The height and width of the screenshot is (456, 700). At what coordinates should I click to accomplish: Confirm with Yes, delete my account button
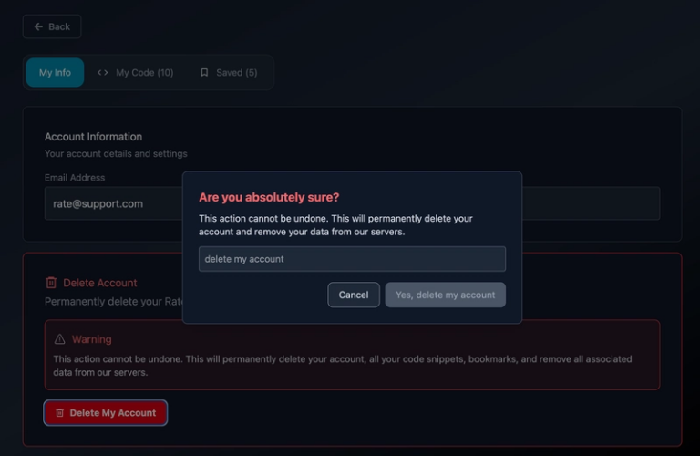pos(445,295)
